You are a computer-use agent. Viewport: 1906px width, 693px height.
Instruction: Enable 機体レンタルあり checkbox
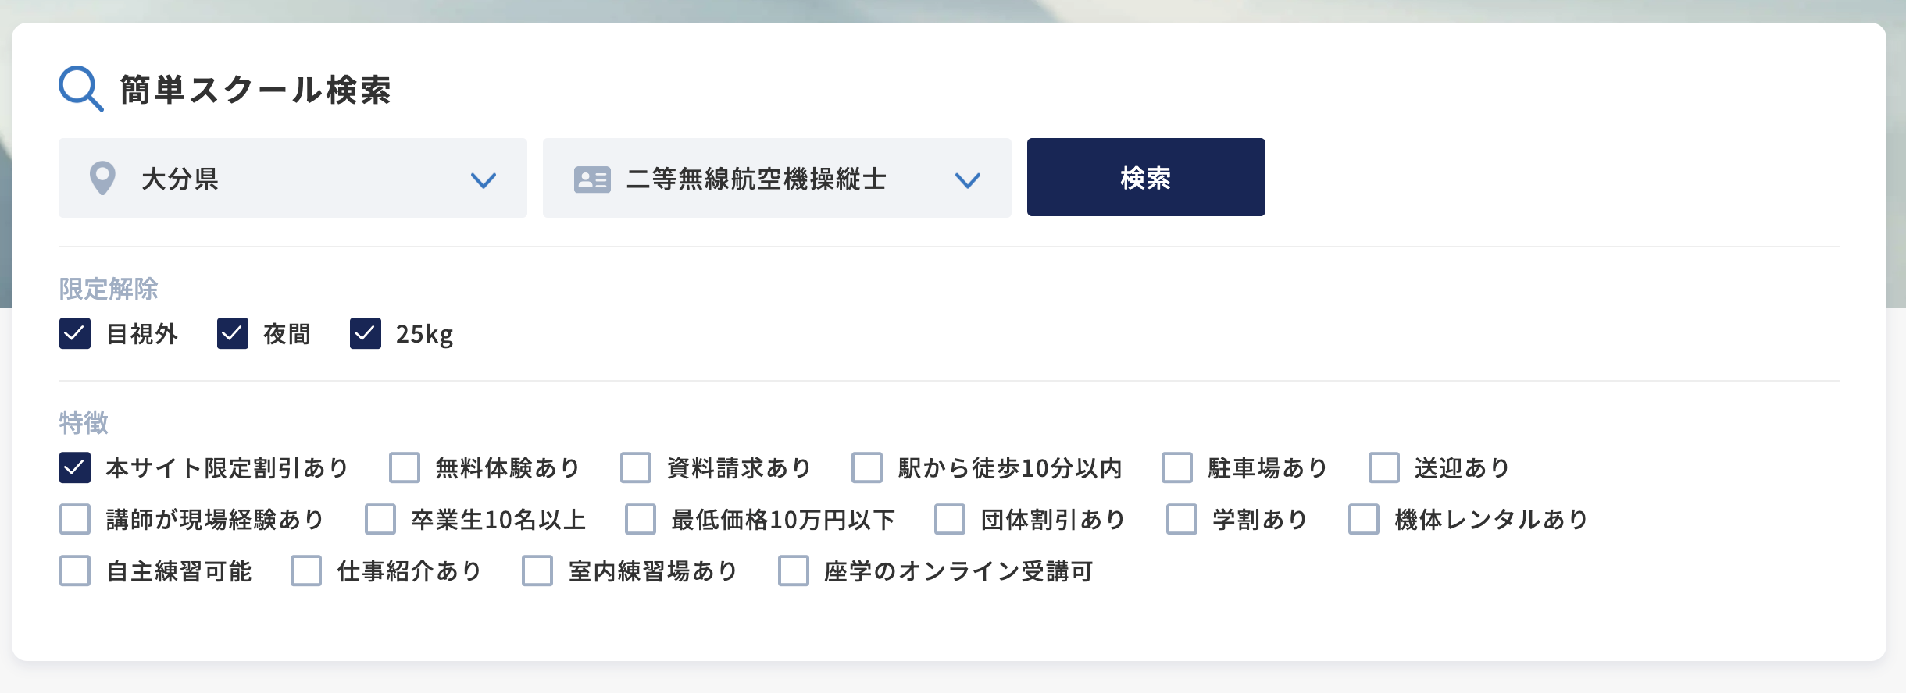pos(1364,520)
